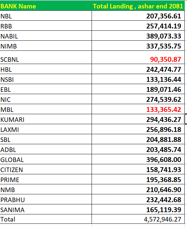Click the ADBL cell
This screenshot has height=227, width=187.
pos(46,149)
